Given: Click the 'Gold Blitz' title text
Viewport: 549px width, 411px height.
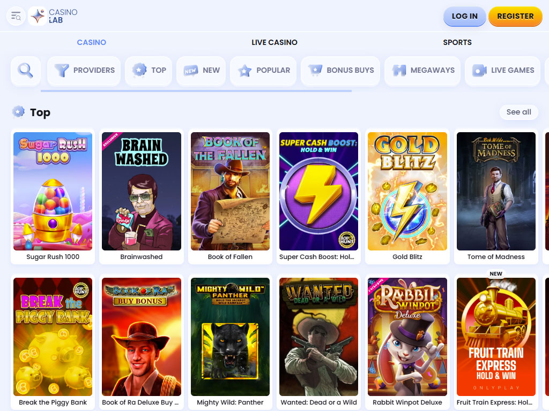Looking at the screenshot, I should coord(407,257).
